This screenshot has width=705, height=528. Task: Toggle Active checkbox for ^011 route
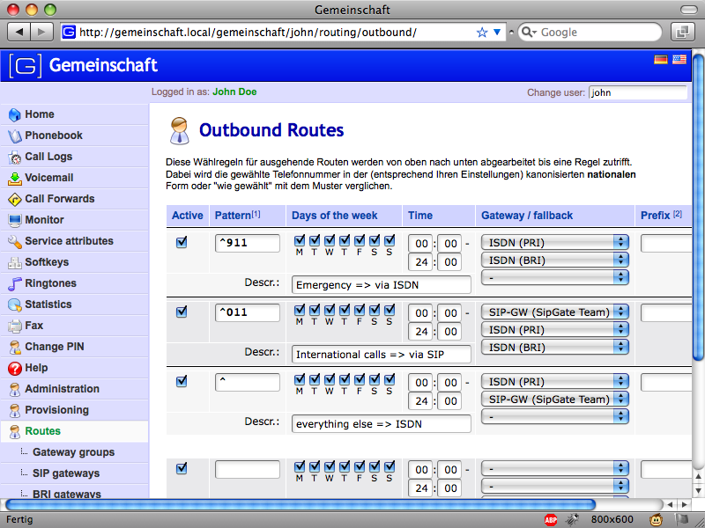[x=182, y=312]
